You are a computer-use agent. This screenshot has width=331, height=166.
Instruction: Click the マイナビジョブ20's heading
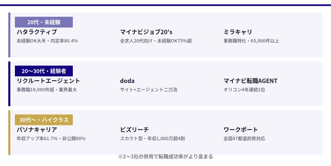146,32
